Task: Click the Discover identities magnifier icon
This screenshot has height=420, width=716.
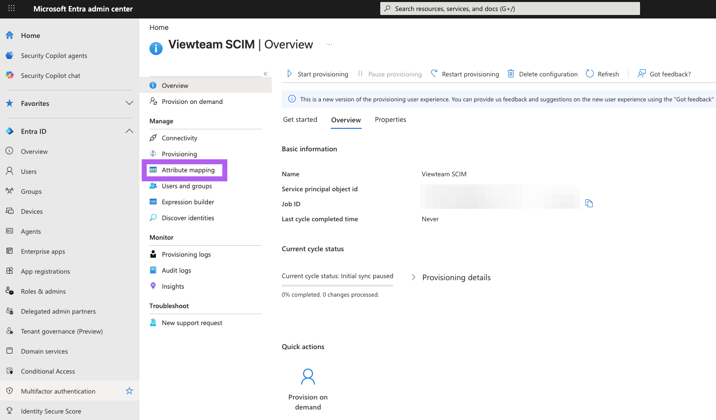Action: [153, 218]
